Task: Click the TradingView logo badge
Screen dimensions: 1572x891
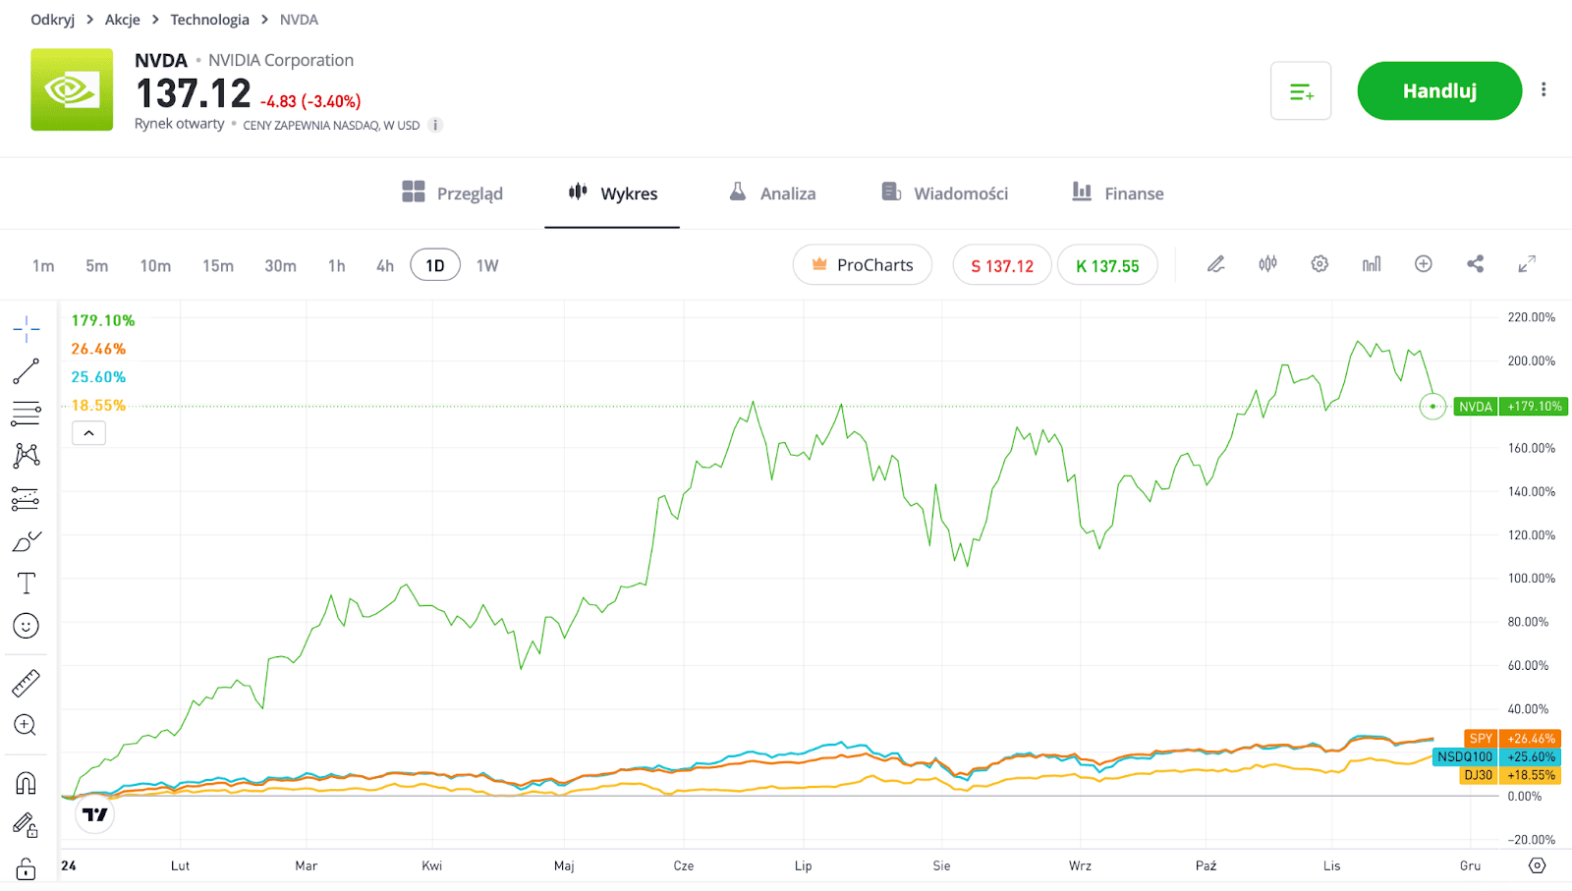Action: coord(95,814)
